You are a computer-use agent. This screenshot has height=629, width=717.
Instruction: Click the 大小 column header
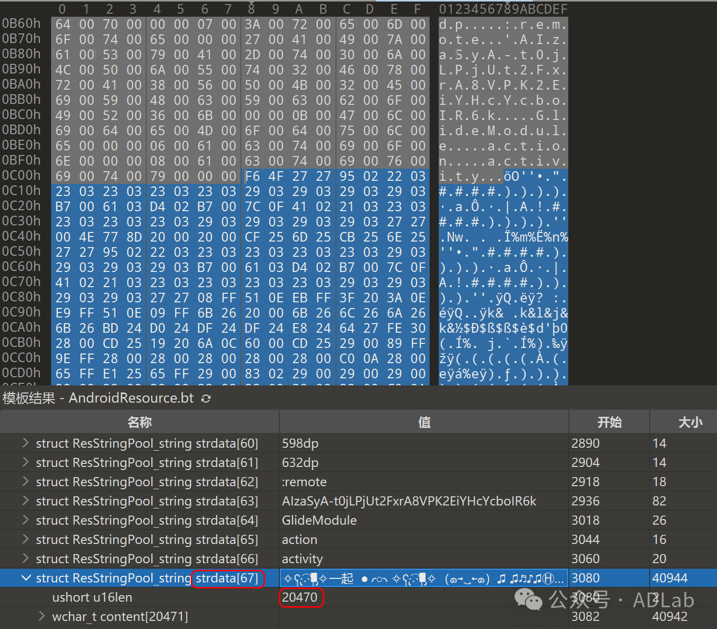(x=690, y=422)
